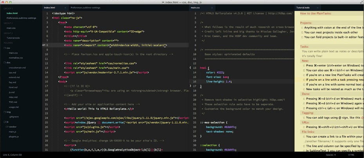Click the opening brace gutter marker at main.css line 13
The height and width of the screenshot is (158, 364).
[190, 68]
